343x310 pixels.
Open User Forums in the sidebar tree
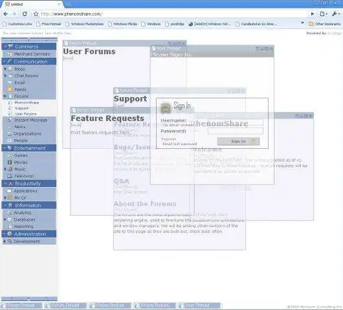pos(26,114)
